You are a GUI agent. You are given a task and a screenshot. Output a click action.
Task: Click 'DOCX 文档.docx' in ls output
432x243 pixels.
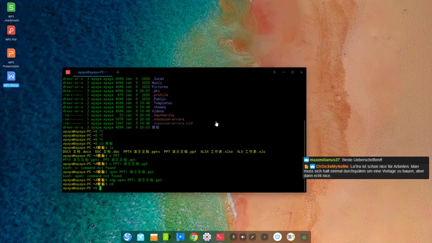point(77,151)
